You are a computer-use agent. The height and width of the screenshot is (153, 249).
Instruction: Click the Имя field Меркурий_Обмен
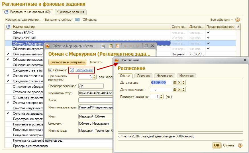(95, 116)
